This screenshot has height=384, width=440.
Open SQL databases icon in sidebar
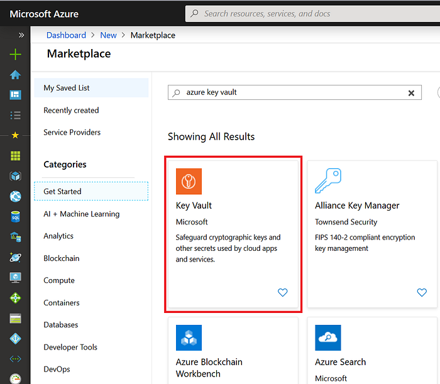click(x=16, y=217)
